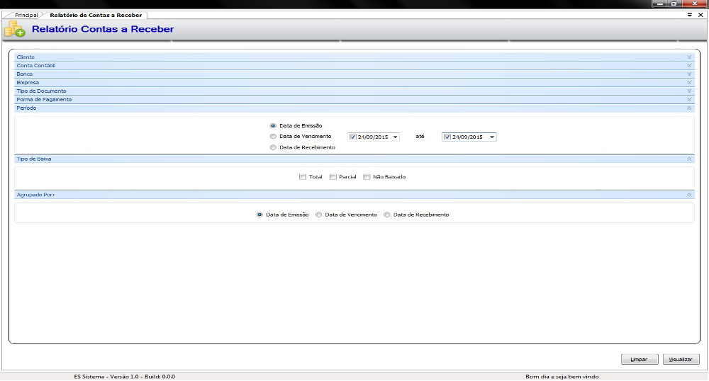Enable the Total checkbox
The height and width of the screenshot is (381, 709).
[303, 177]
